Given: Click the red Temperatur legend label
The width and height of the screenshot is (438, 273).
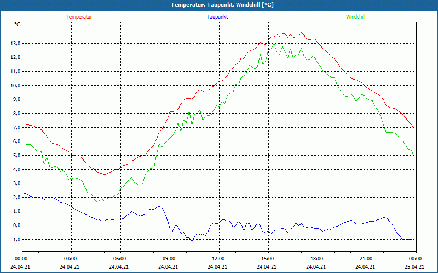Looking at the screenshot, I should [79, 17].
